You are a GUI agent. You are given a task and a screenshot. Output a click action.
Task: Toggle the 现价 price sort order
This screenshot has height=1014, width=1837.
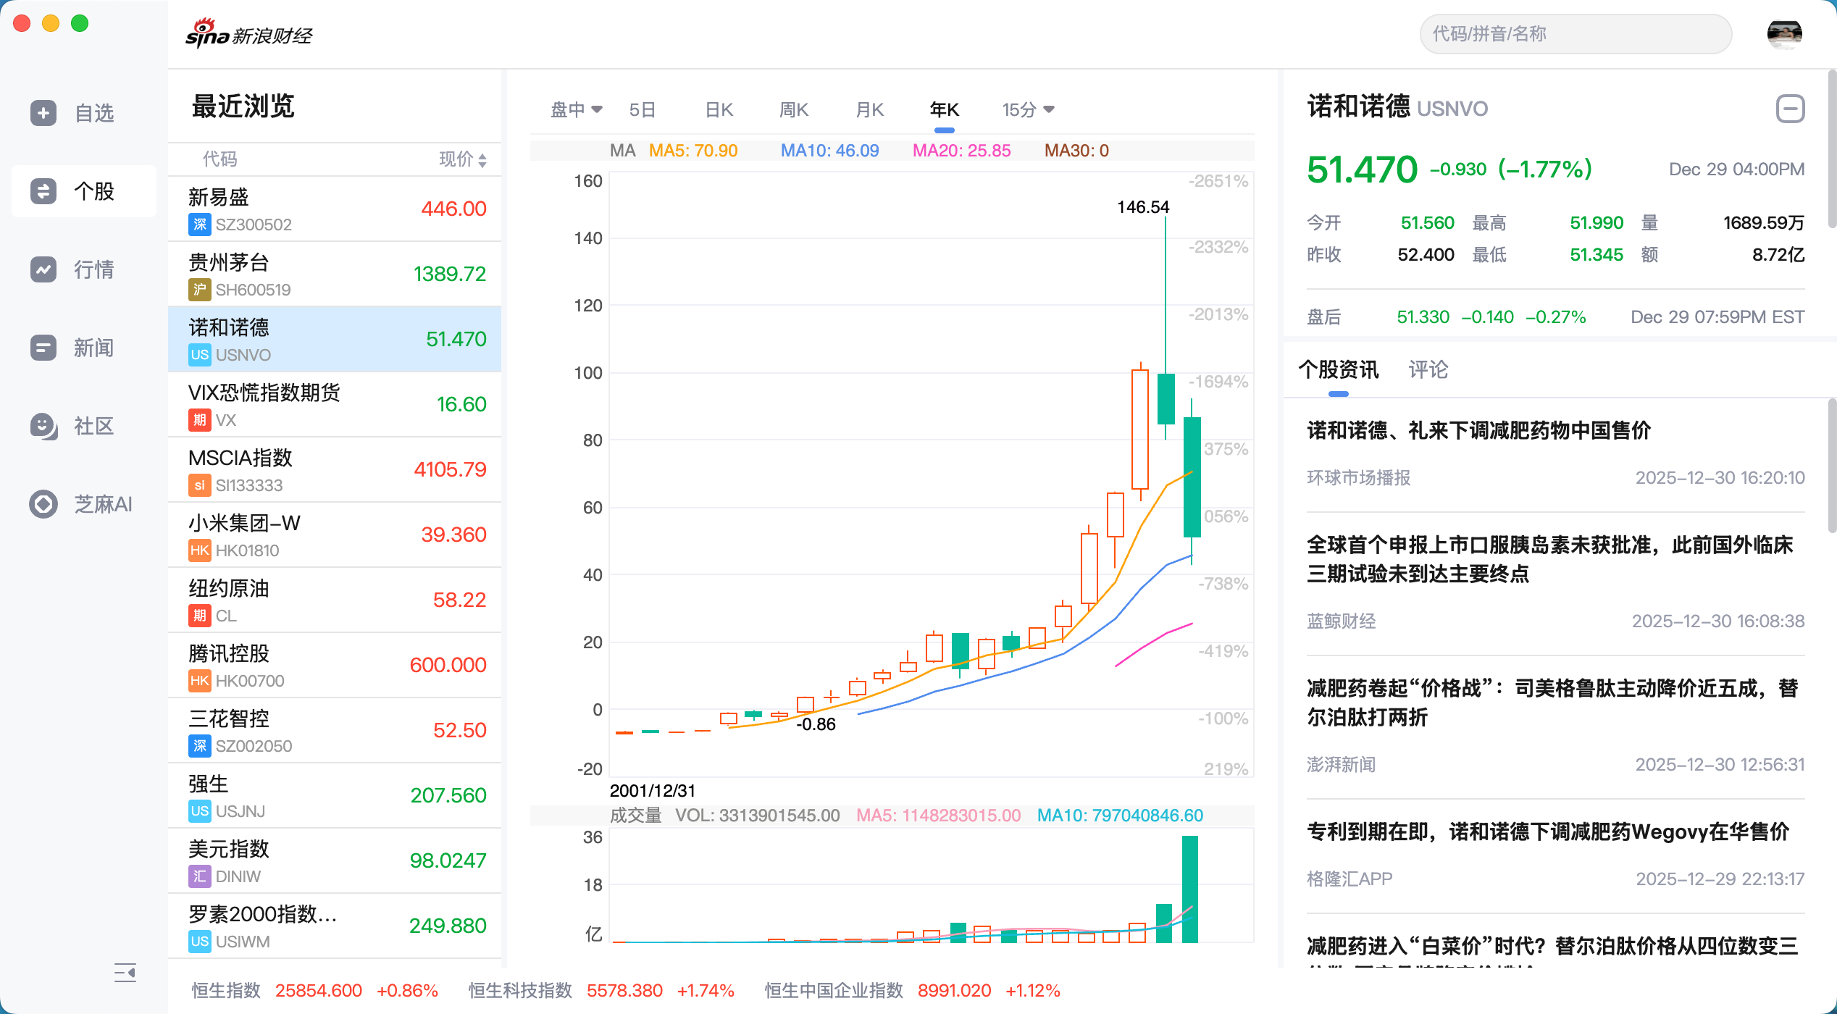pos(461,159)
